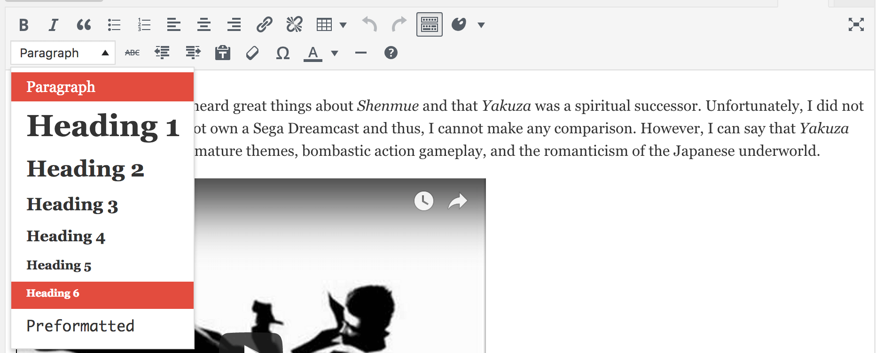The height and width of the screenshot is (353, 876).
Task: Align text right
Action: [234, 24]
